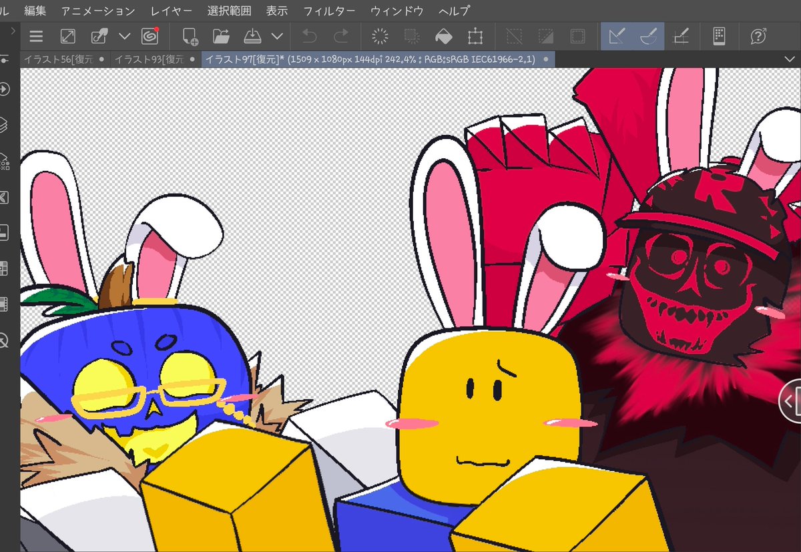Switch to the イラスト56 canvas tab
Screen dimensions: 801x552
[57, 59]
